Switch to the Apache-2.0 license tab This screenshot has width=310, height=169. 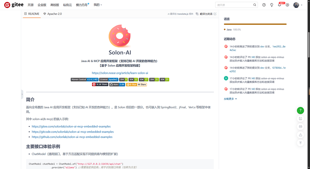click(53, 14)
